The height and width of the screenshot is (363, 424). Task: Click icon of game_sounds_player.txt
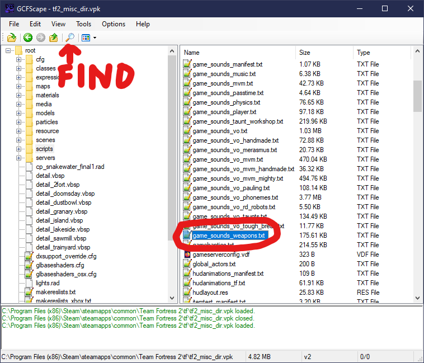click(x=187, y=112)
